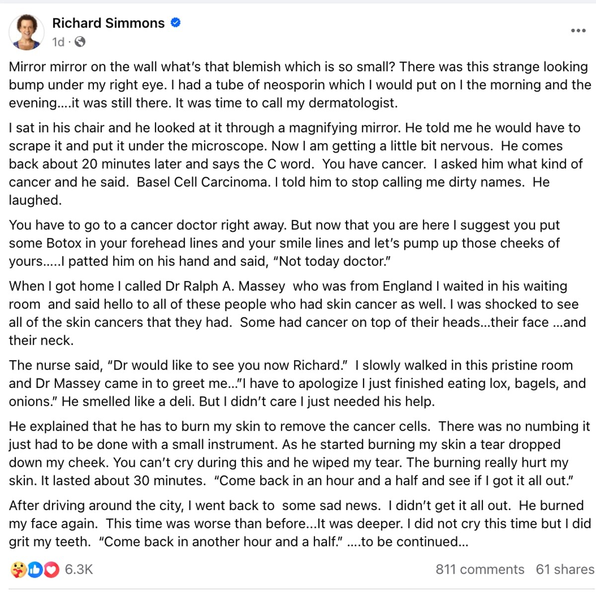Click the red Love heart reaction icon

tap(51, 570)
